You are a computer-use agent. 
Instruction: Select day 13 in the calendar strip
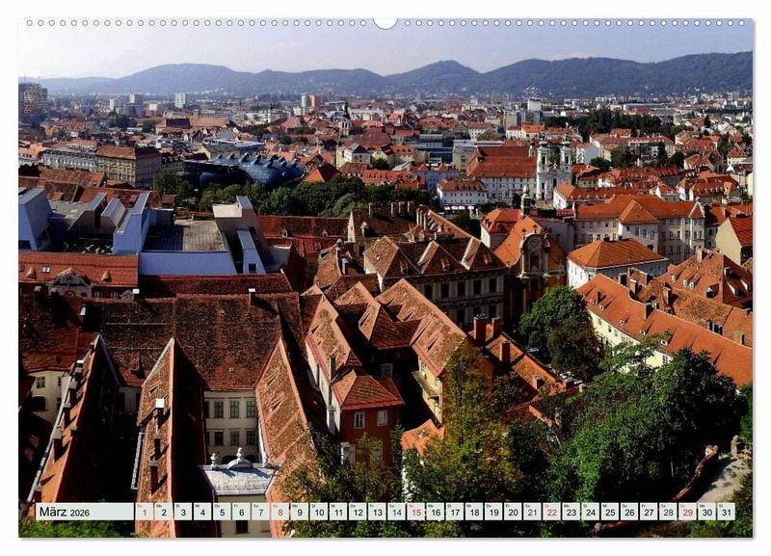(377, 512)
